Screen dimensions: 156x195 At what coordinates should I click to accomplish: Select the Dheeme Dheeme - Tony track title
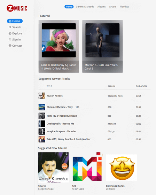point(60,107)
